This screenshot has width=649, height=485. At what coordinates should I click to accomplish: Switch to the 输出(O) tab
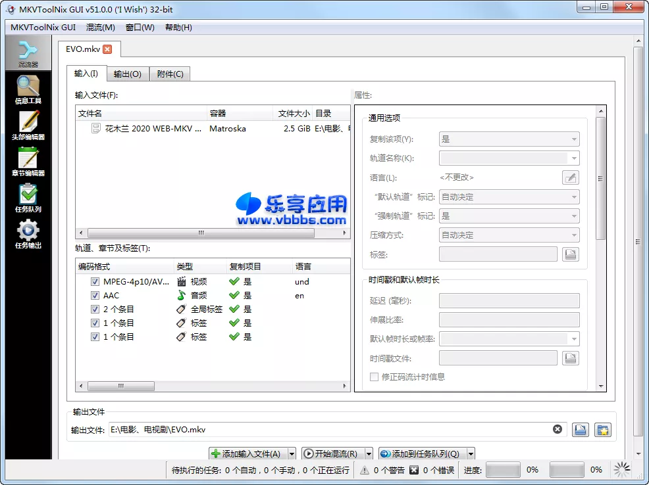click(127, 74)
